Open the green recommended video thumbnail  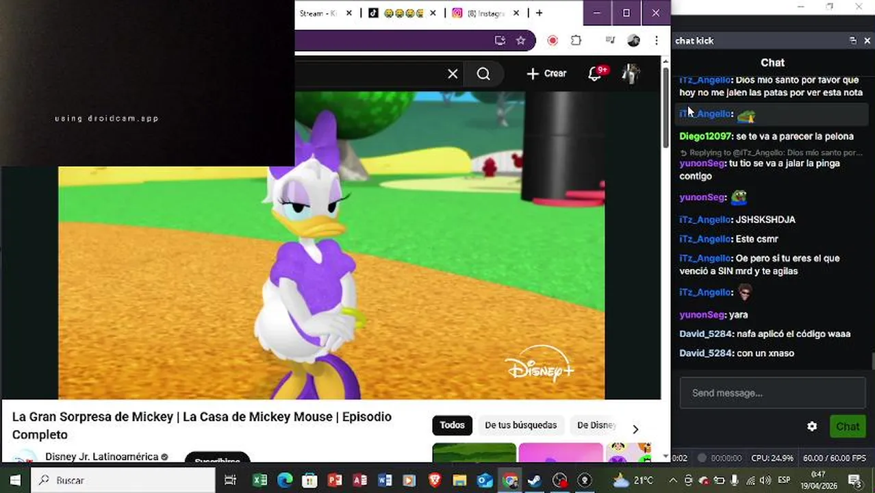click(x=474, y=453)
